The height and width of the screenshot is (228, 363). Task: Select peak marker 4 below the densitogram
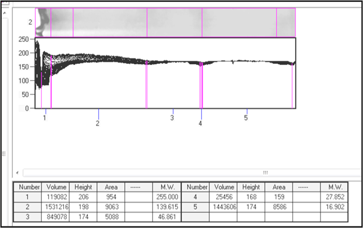200,123
